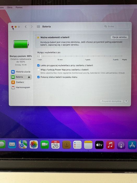
Task: Launch Apple TV from the Dock
Action: coord(99,145)
